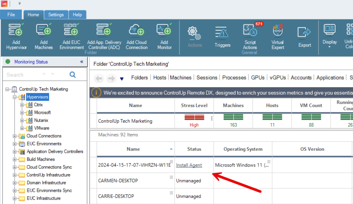This screenshot has width=353, height=204.
Task: Jump to previous search result arrow
Action: coord(44,74)
